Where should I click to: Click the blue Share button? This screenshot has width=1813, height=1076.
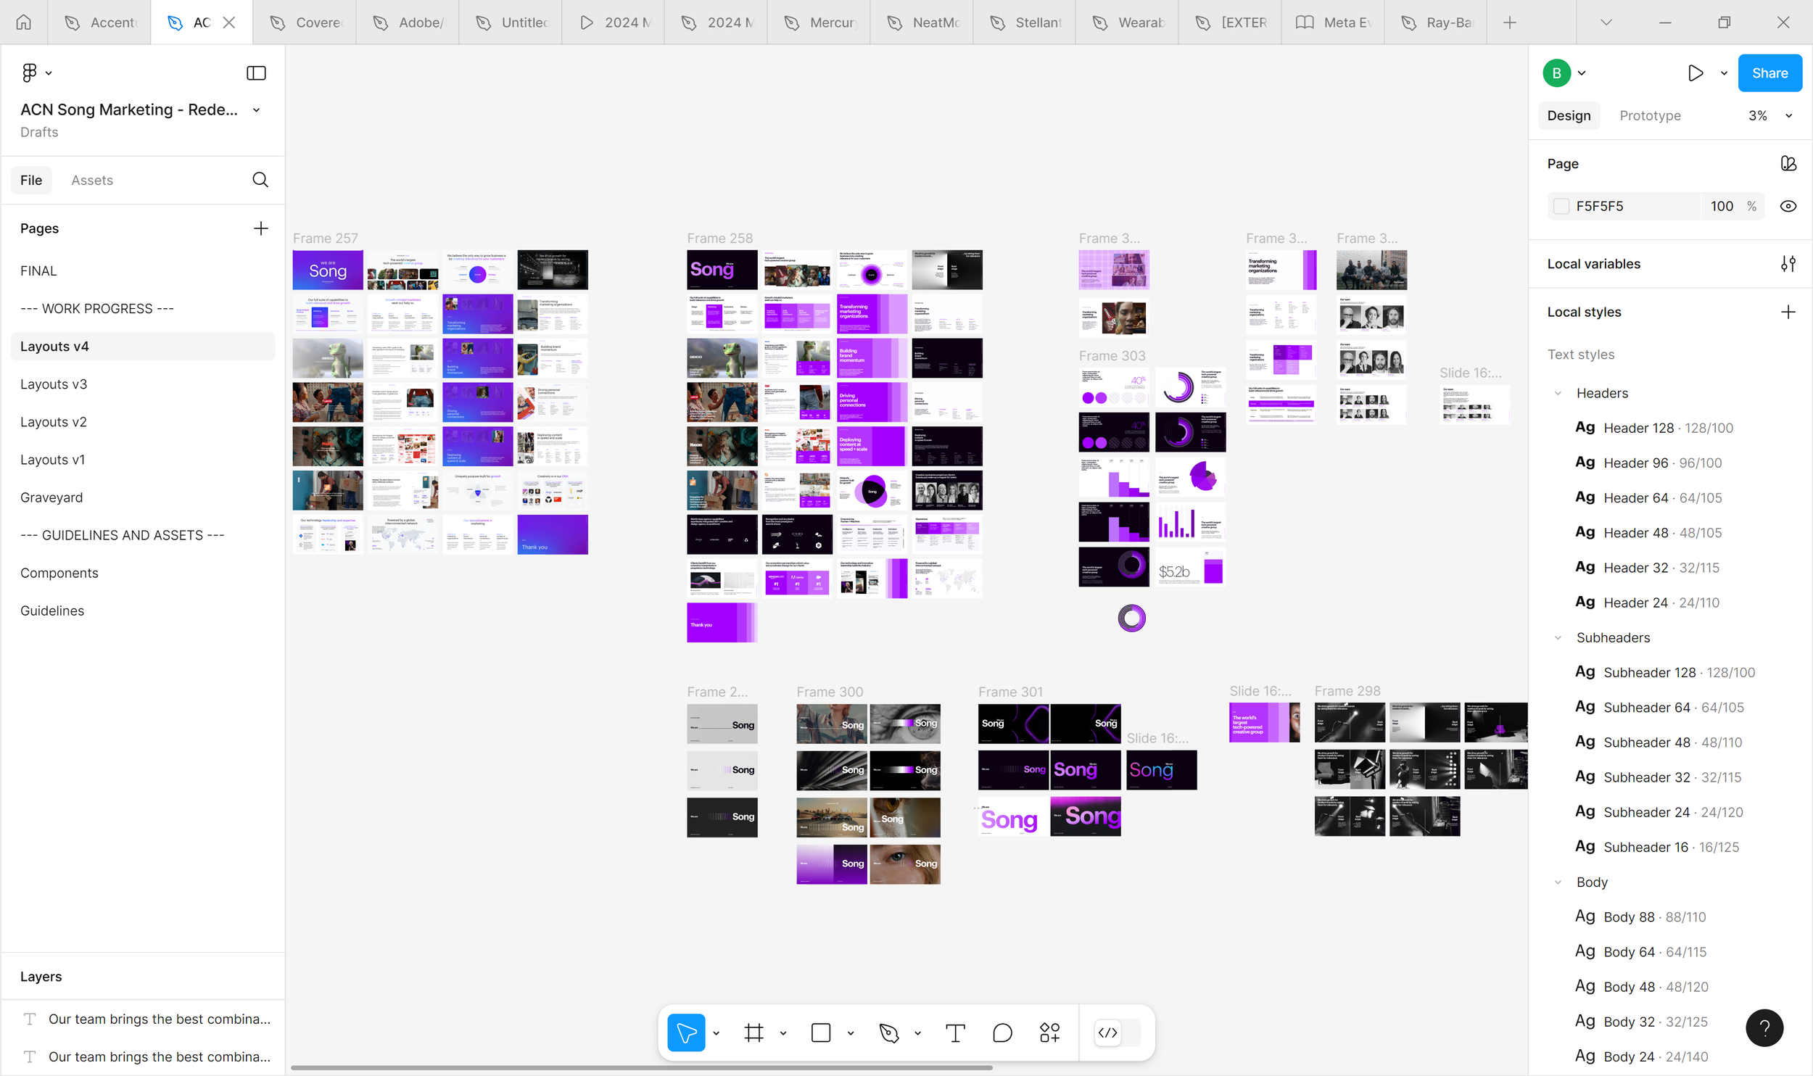click(1769, 73)
